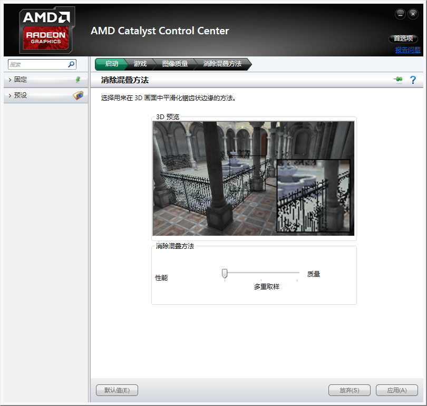Screen dimensions: 427x406
Task: Click the search magnifier icon
Action: [x=72, y=64]
